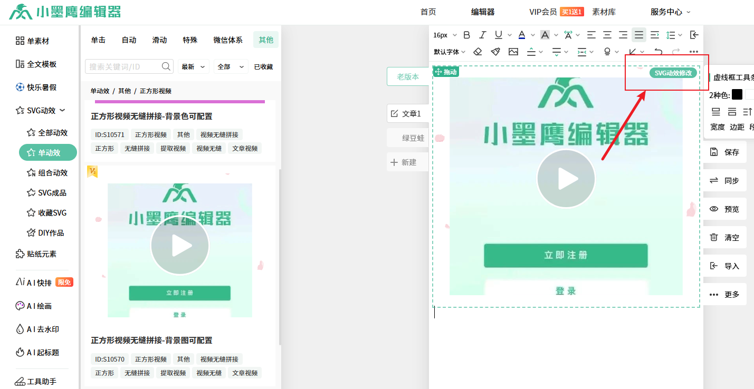Open VIP会员 page
The image size is (754, 389).
(543, 12)
